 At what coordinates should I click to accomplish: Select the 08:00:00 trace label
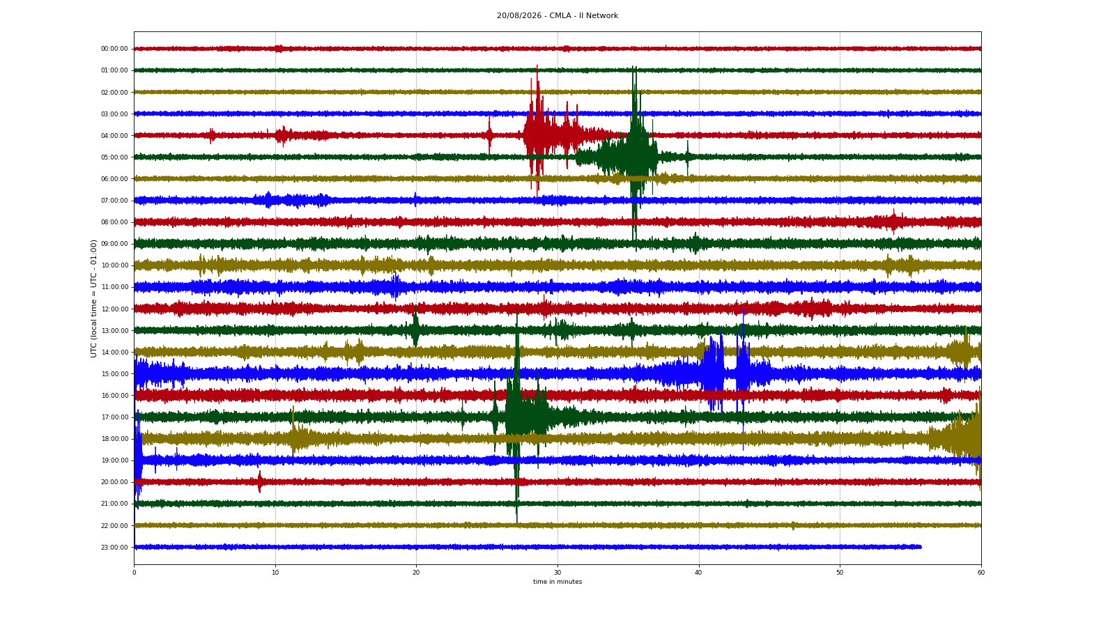pyautogui.click(x=114, y=222)
